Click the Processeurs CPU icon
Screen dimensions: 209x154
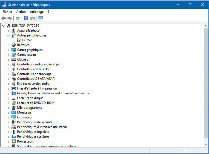point(14,141)
